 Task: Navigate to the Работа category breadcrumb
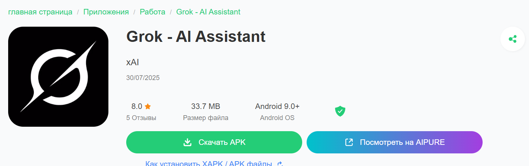pyautogui.click(x=153, y=12)
